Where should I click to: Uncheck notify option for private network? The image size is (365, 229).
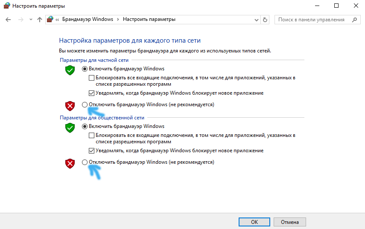click(91, 93)
